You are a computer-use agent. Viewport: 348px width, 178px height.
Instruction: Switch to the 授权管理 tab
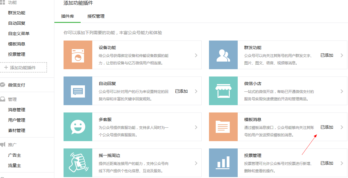(x=96, y=16)
